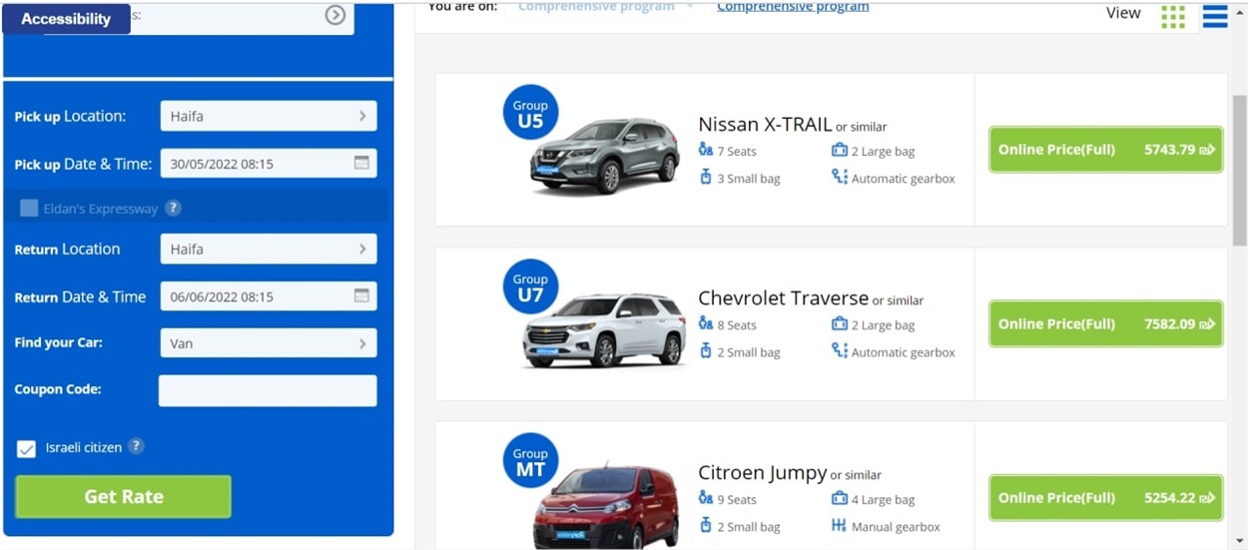Click the Citroen Jumpy van image
The width and height of the screenshot is (1248, 550).
(607, 507)
